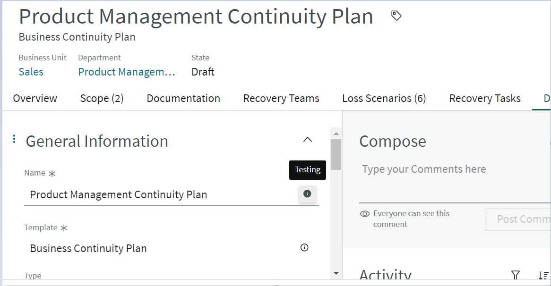Image resolution: width=551 pixels, height=286 pixels.
Task: Open the Product Management department link
Action: (x=127, y=72)
